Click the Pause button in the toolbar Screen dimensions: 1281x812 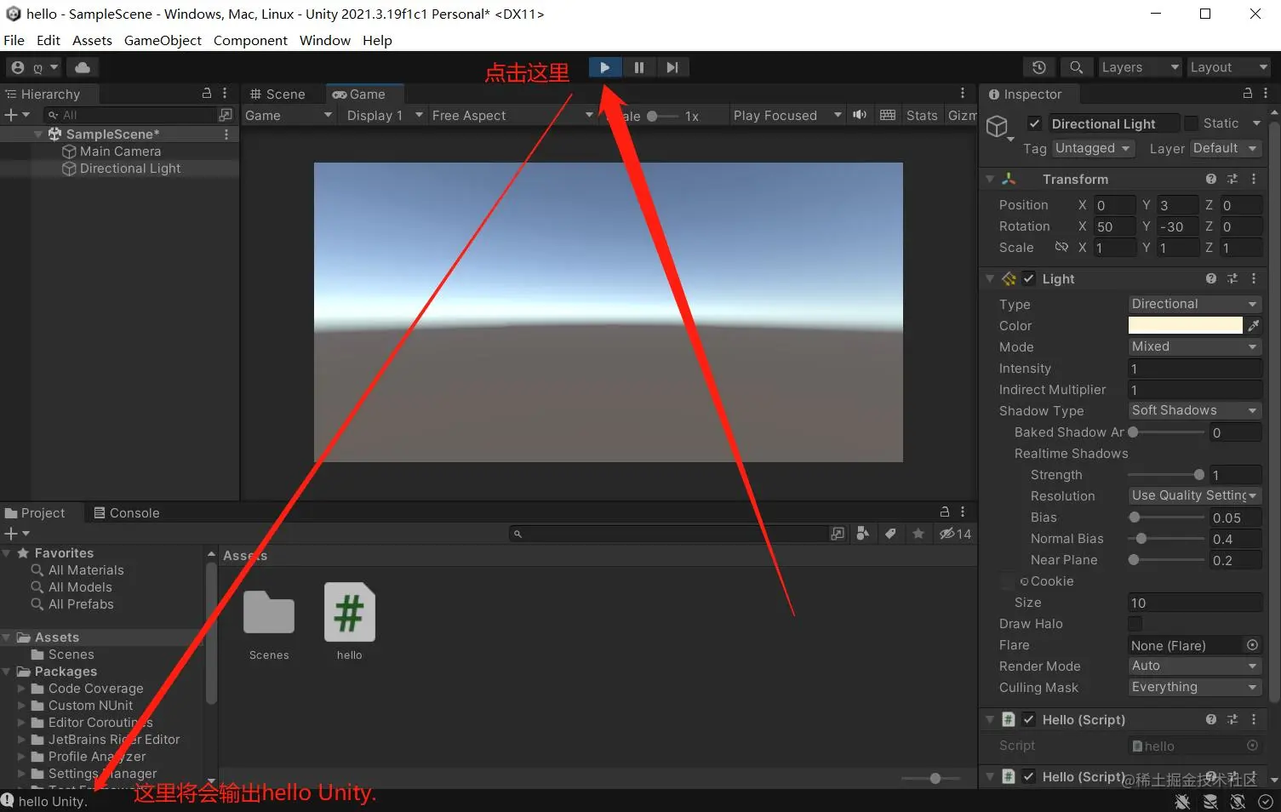pos(638,67)
